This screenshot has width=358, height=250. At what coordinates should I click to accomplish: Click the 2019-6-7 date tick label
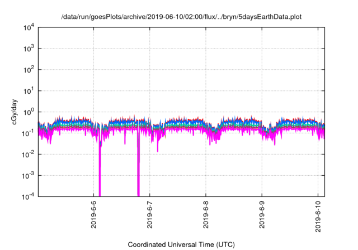click(x=149, y=215)
